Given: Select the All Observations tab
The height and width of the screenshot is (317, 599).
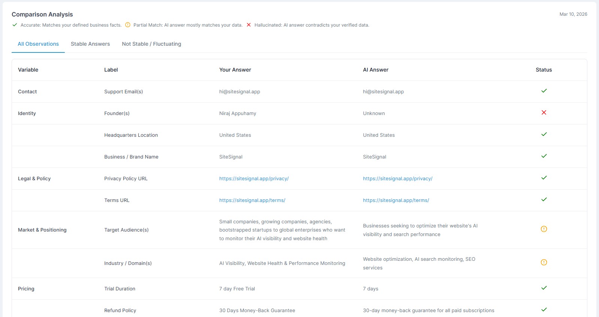Looking at the screenshot, I should point(38,44).
